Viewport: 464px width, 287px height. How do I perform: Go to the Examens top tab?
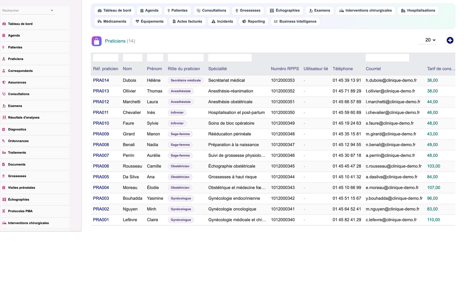(x=320, y=11)
